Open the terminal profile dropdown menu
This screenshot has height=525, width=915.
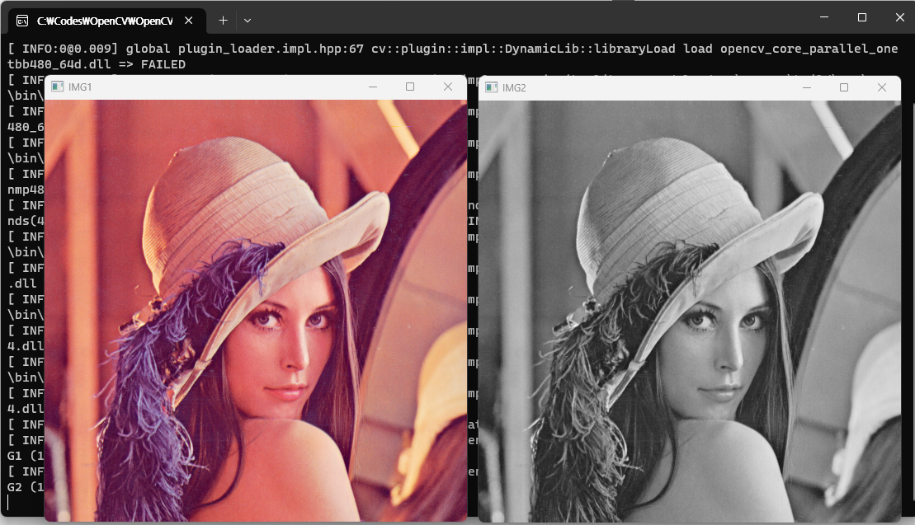click(x=248, y=21)
